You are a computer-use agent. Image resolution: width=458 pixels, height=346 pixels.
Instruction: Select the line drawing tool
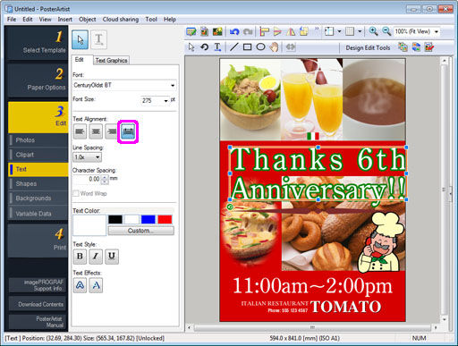click(x=234, y=47)
